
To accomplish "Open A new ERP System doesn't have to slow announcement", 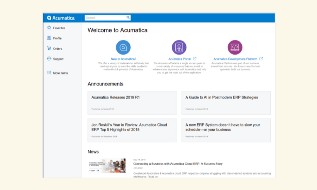I will point(226,130).
